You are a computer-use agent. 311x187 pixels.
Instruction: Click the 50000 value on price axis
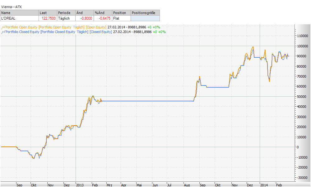point(301,97)
